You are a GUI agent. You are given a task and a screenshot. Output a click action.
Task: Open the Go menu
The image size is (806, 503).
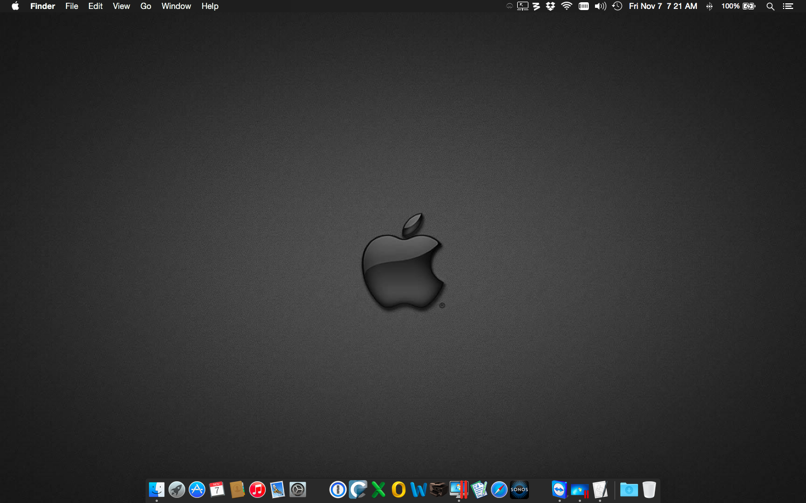[146, 6]
